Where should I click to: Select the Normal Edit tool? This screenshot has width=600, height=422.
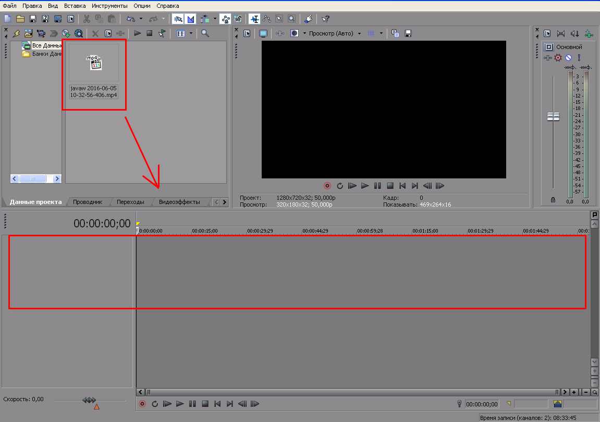[x=254, y=19]
